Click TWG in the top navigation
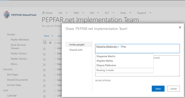The width and height of the screenshot is (185, 98). (x=76, y=13)
